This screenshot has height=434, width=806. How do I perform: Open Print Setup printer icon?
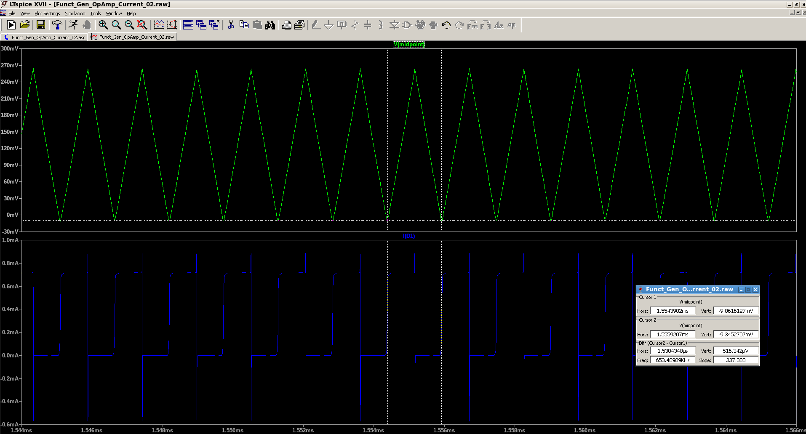tap(286, 25)
